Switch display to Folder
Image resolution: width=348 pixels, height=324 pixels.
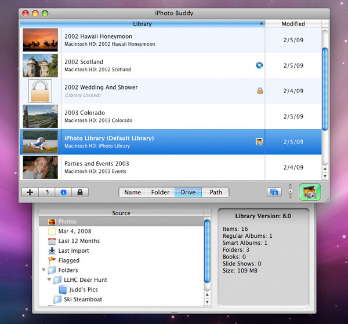[160, 192]
